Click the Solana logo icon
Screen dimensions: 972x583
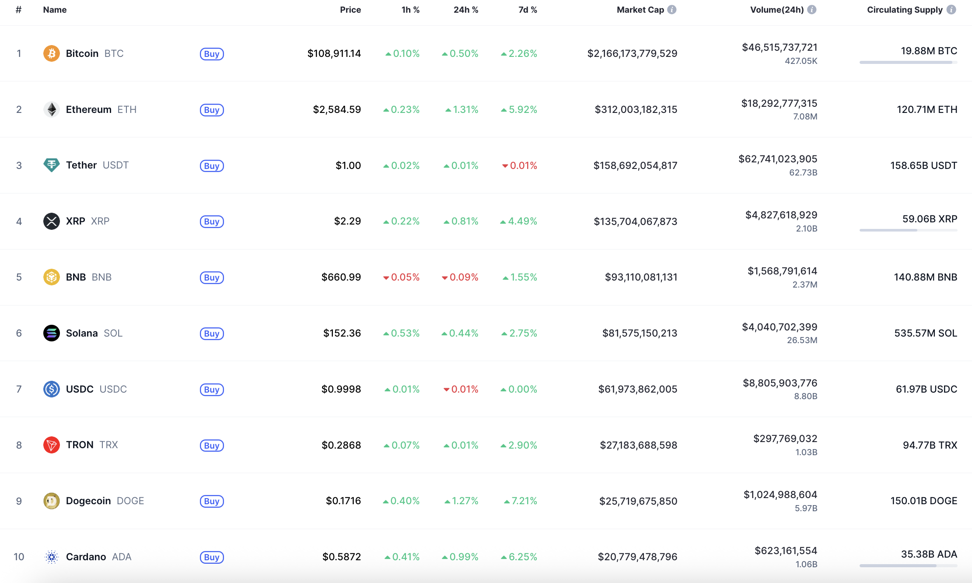[51, 333]
